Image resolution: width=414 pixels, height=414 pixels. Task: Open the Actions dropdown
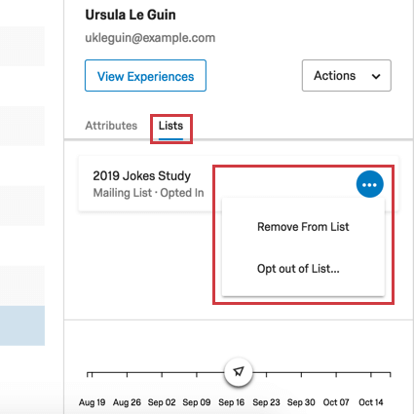tap(347, 75)
